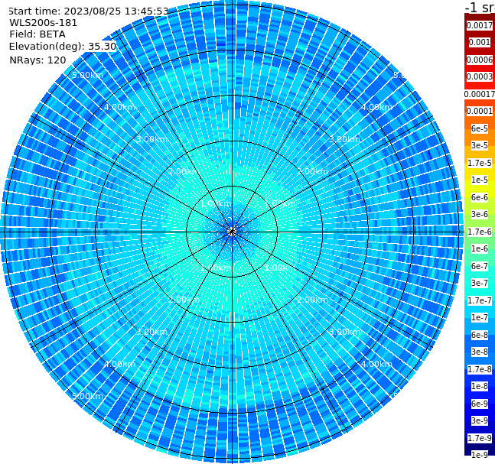Click the 0.0006 colorbar label
This screenshot has height=464, width=495.
pyautogui.click(x=480, y=60)
